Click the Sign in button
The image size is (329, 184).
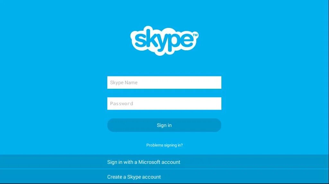pos(164,125)
